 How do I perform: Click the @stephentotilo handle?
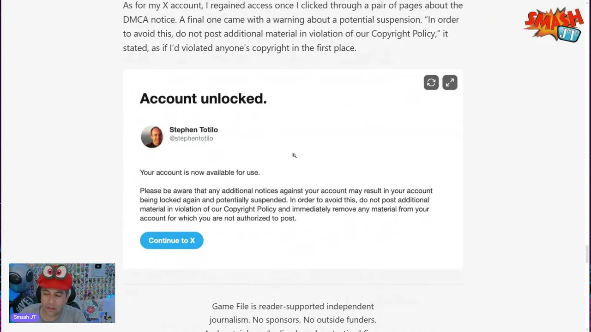191,138
